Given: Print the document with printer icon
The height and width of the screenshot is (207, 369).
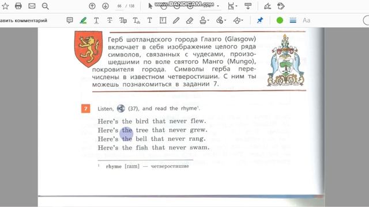Looking at the screenshot, I should click(x=18, y=6).
